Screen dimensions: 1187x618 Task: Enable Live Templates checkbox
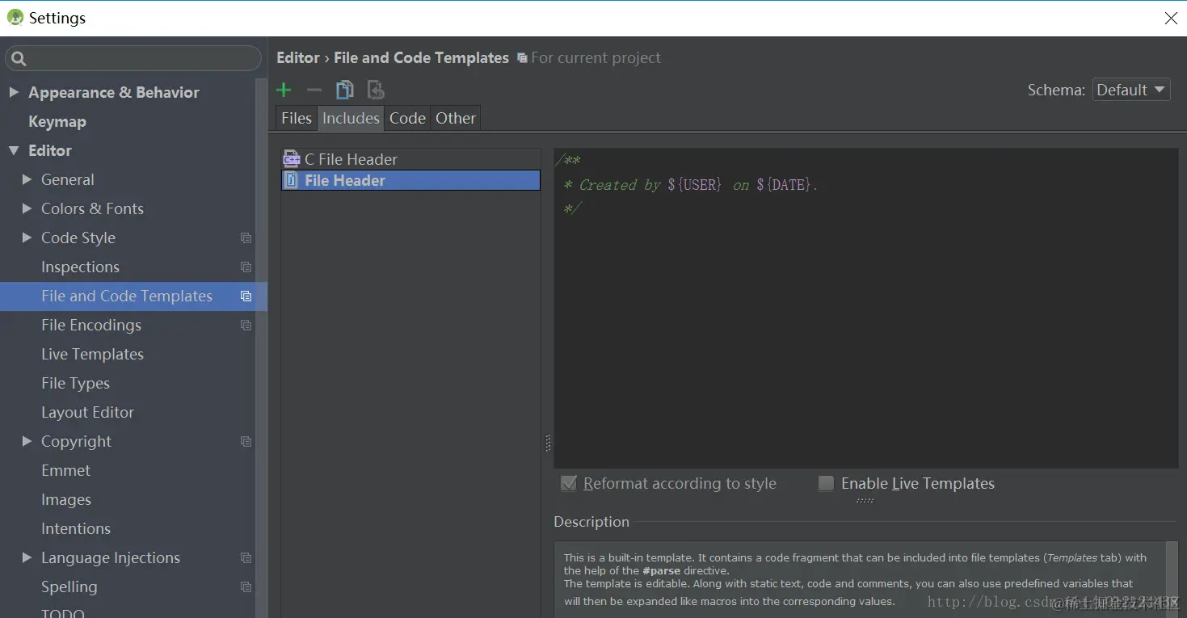(826, 483)
